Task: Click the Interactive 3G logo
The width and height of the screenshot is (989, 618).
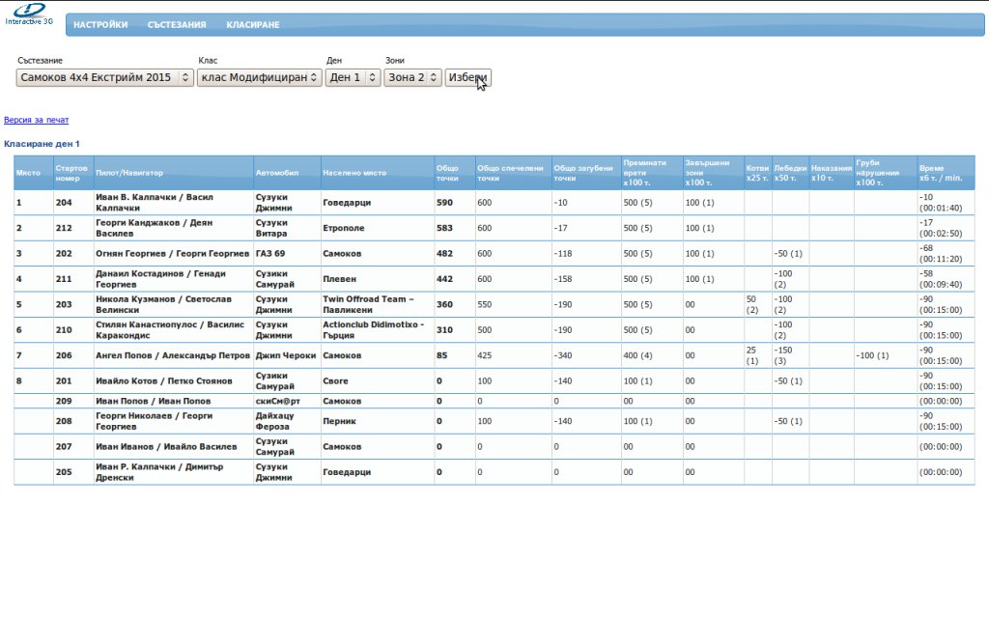Action: (29, 13)
